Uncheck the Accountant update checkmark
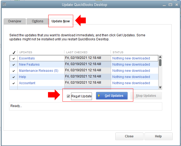 pyautogui.click(x=14, y=83)
